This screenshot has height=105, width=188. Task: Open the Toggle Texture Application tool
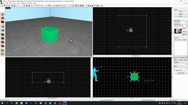click(3, 34)
